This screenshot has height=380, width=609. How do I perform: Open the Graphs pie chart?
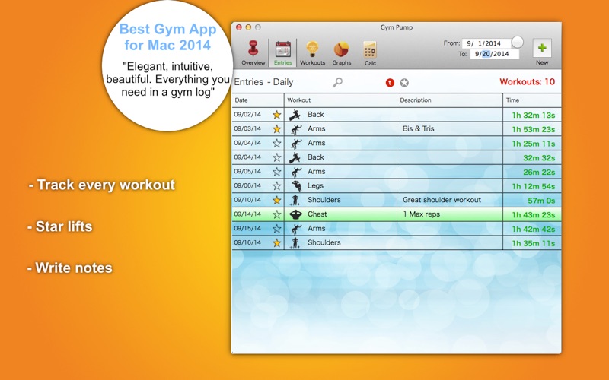click(x=341, y=52)
